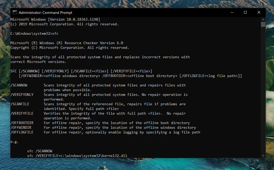Click the /OFFWINDIR label in the options list
This screenshot has height=170, width=274.
point(21,128)
